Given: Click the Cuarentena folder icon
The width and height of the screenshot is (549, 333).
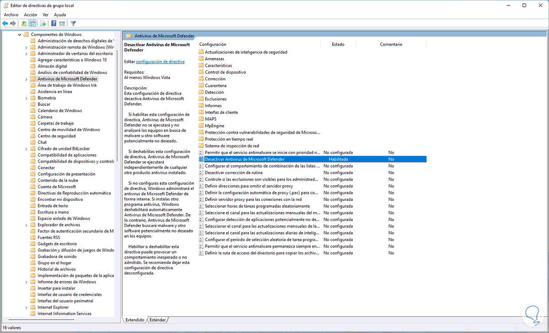Looking at the screenshot, I should point(201,85).
